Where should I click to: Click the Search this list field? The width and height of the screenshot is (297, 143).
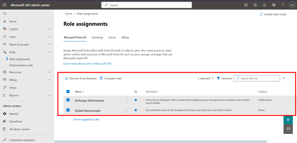pyautogui.click(x=257, y=78)
